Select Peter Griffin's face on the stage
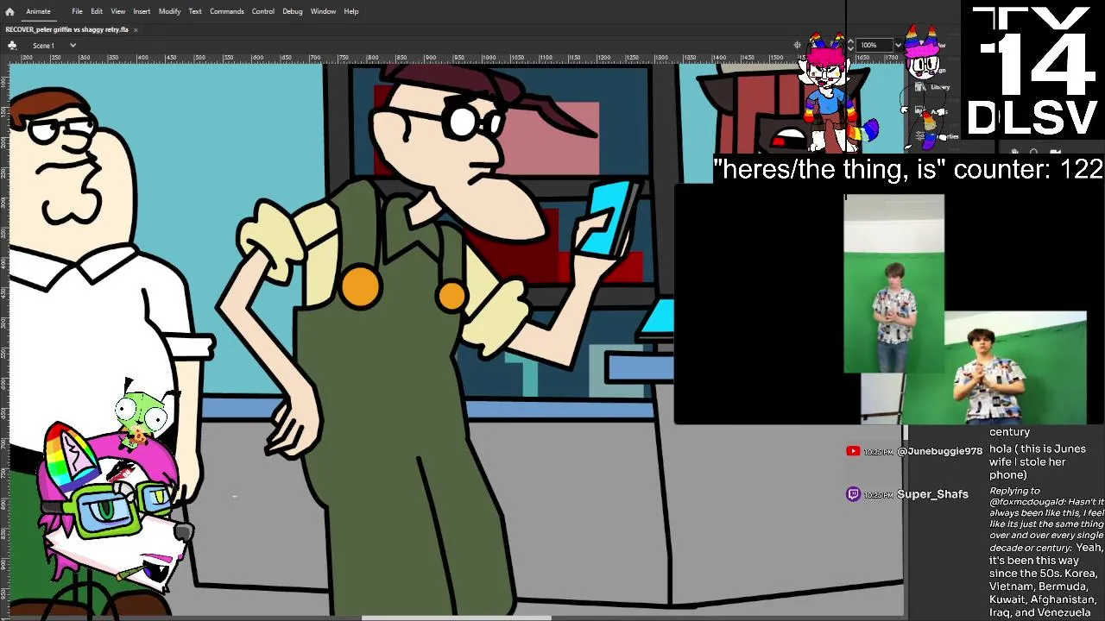The image size is (1105, 621). (x=69, y=164)
